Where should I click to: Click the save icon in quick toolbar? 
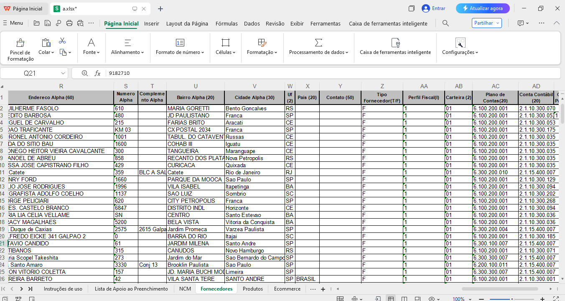[48, 23]
